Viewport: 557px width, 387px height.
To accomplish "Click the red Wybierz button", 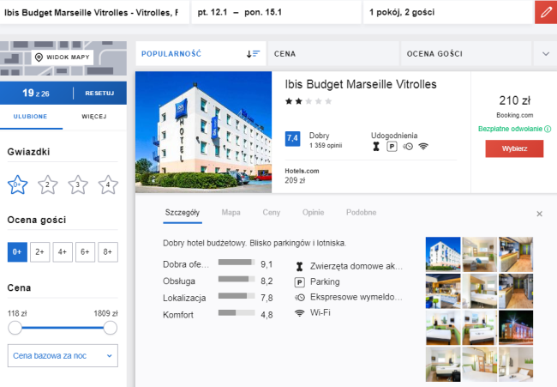I will point(514,148).
